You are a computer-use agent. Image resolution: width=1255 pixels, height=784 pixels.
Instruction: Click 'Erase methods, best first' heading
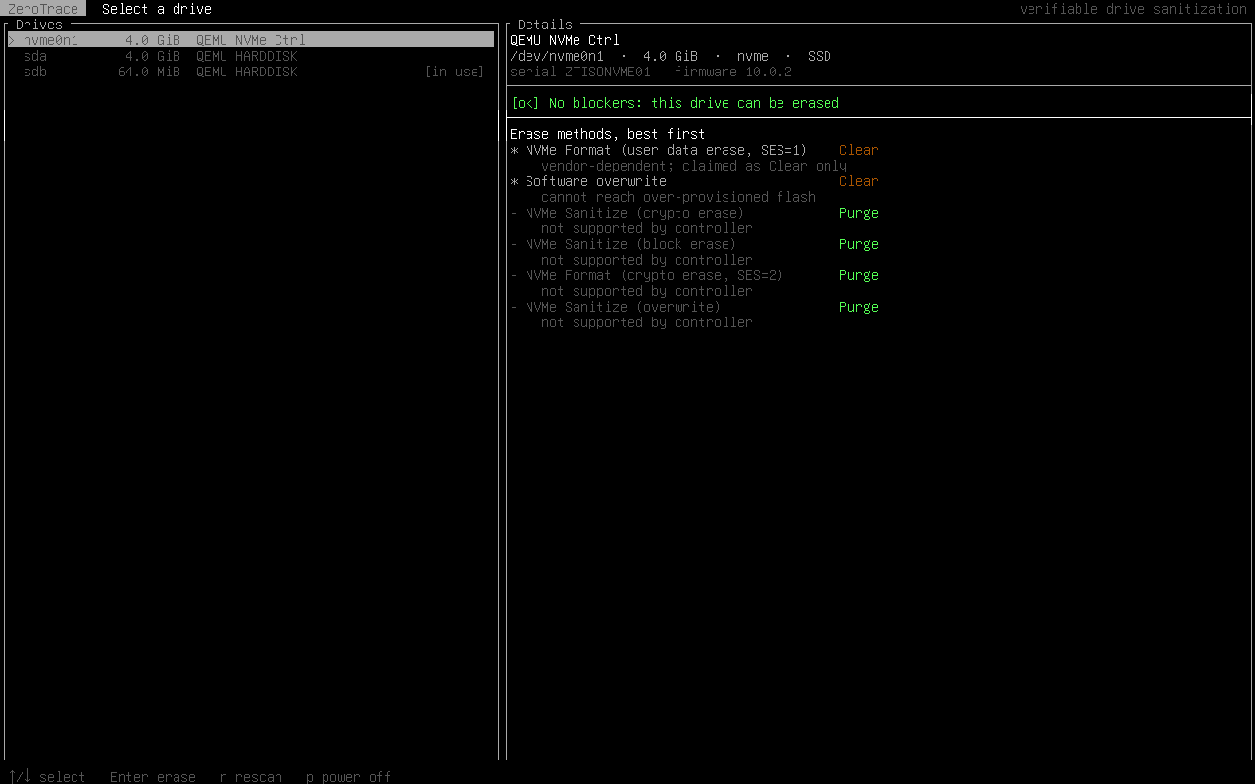click(x=608, y=134)
